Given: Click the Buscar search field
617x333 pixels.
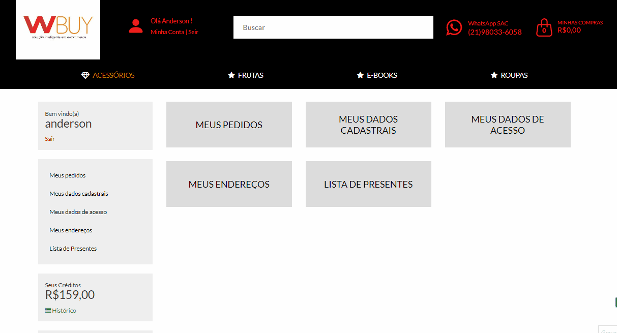Looking at the screenshot, I should pyautogui.click(x=333, y=27).
